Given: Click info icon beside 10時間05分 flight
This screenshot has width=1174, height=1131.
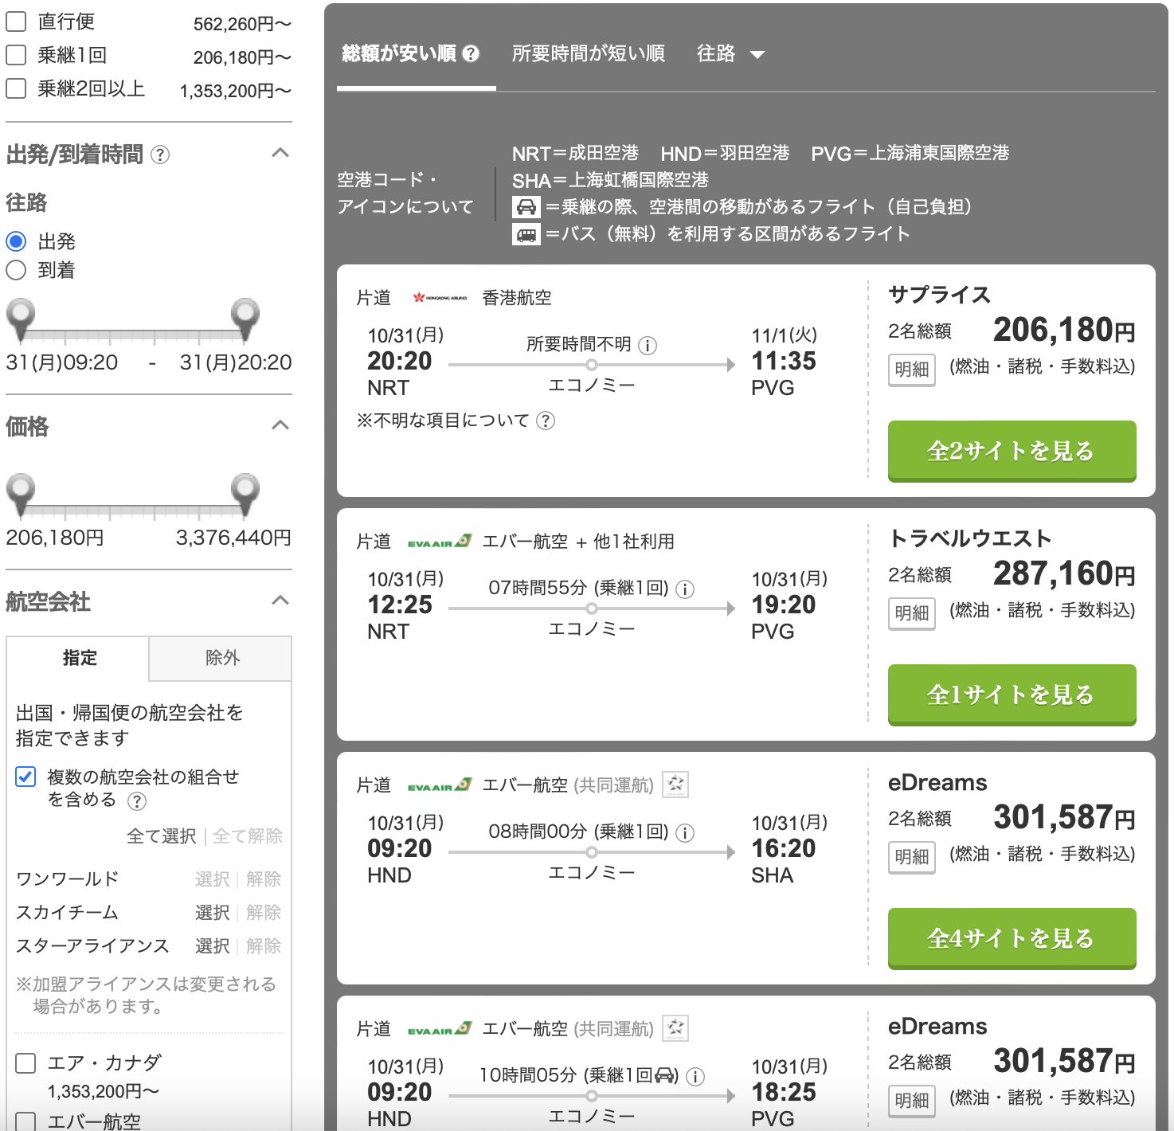Looking at the screenshot, I should (x=695, y=1077).
